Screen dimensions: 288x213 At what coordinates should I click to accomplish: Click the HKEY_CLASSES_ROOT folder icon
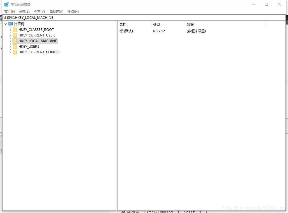pyautogui.click(x=15, y=30)
